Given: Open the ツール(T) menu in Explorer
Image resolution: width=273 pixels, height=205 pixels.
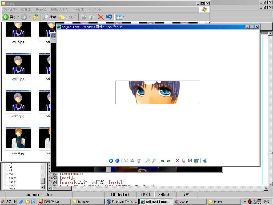Looking at the screenshot, I should click(x=78, y=10).
